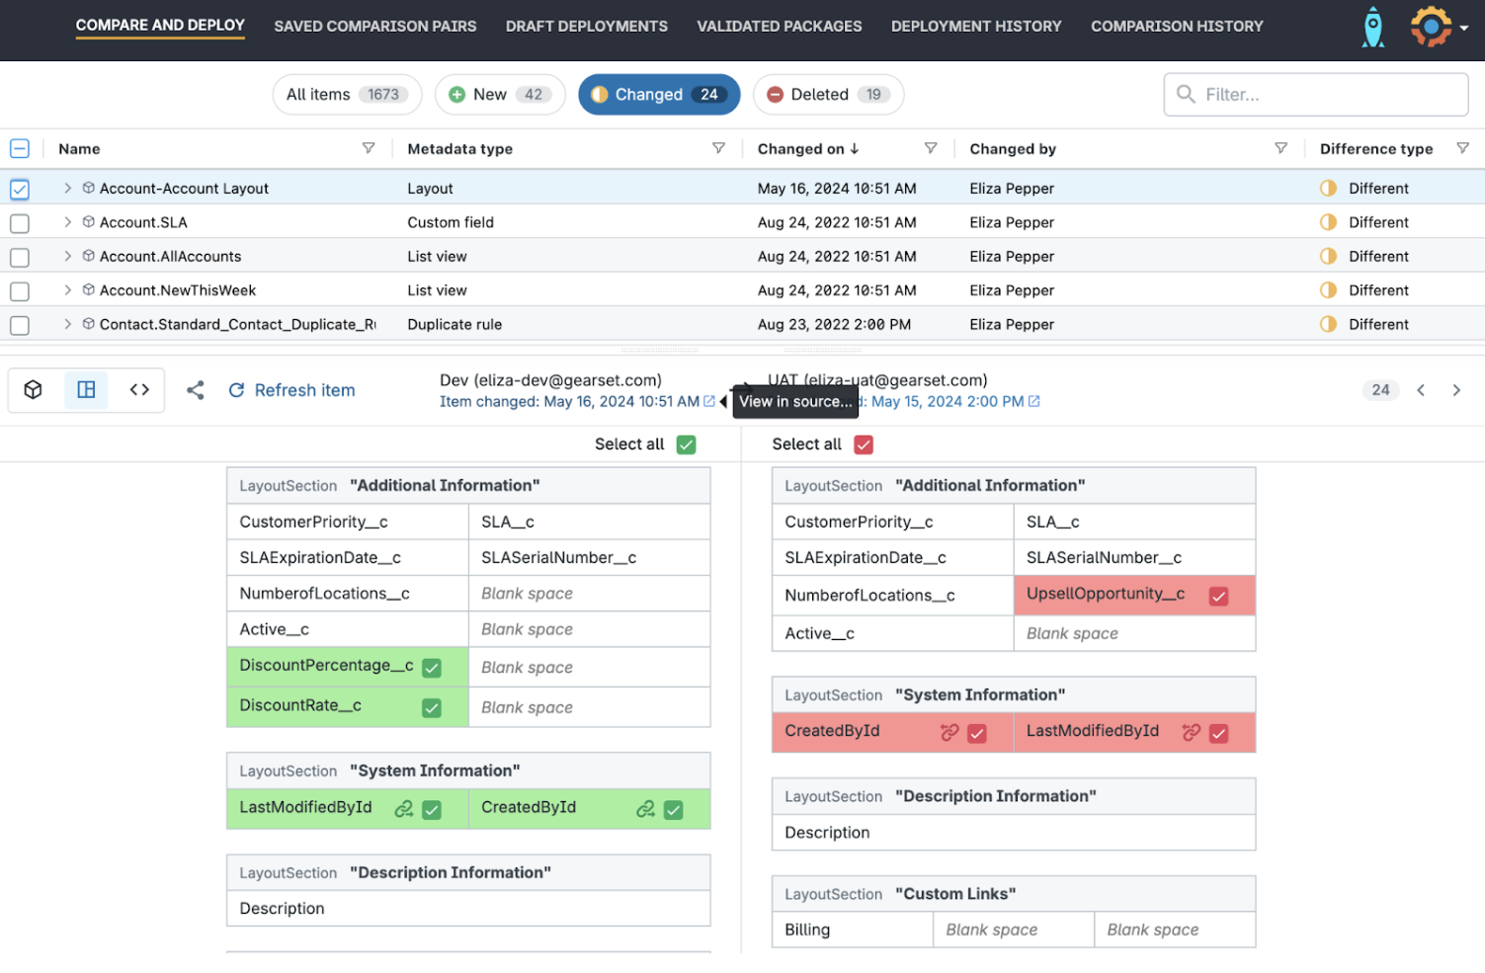
Task: Expand the Account.AllAccounts row
Action: point(67,256)
